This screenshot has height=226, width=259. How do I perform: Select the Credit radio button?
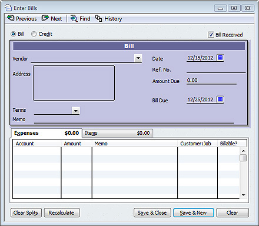tap(34, 34)
